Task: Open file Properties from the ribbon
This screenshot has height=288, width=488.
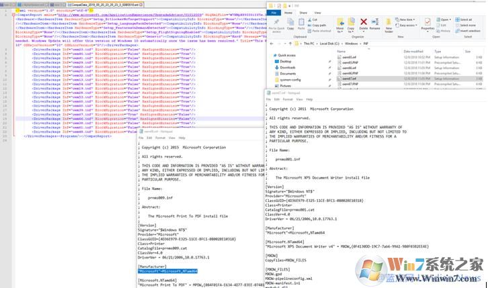Action: point(428,26)
